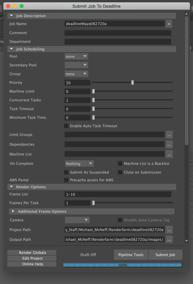The width and height of the screenshot is (193, 284).
Task: Click the Limit Groups text field
Action: pos(115,135)
